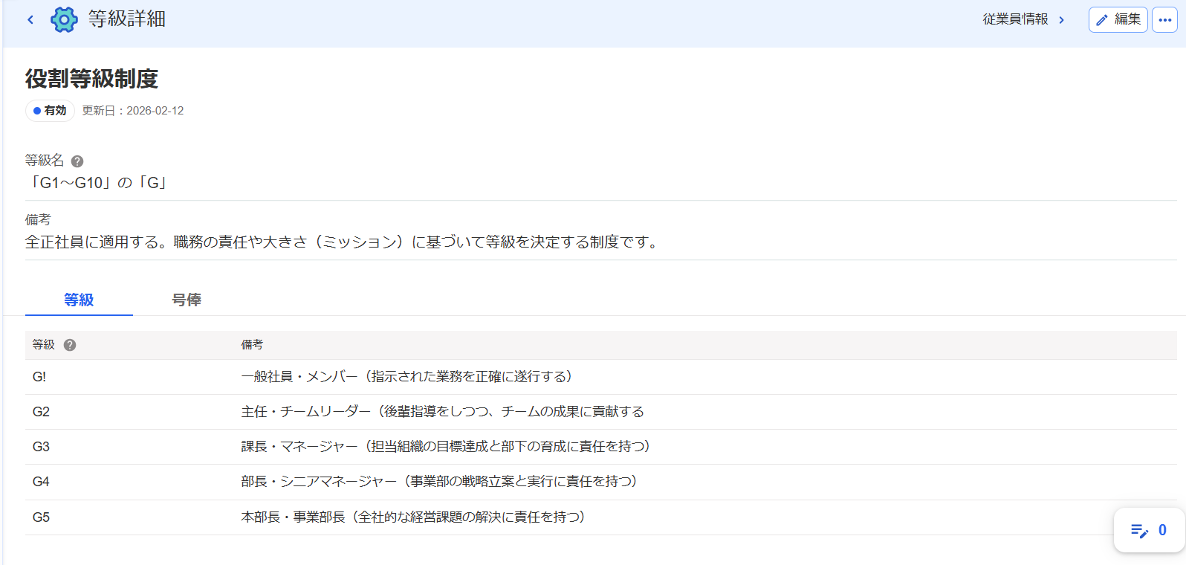Click the 更新日:2026-02-12 text

coord(133,111)
